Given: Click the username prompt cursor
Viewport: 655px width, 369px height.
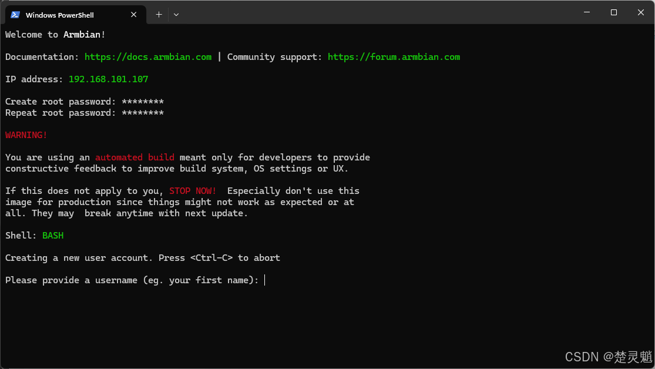Looking at the screenshot, I should (x=265, y=280).
